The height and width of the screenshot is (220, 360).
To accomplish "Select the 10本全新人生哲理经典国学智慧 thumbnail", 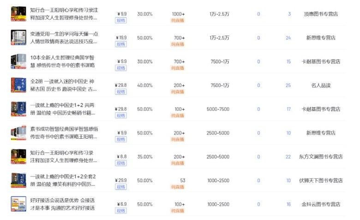I will pos(17,61).
